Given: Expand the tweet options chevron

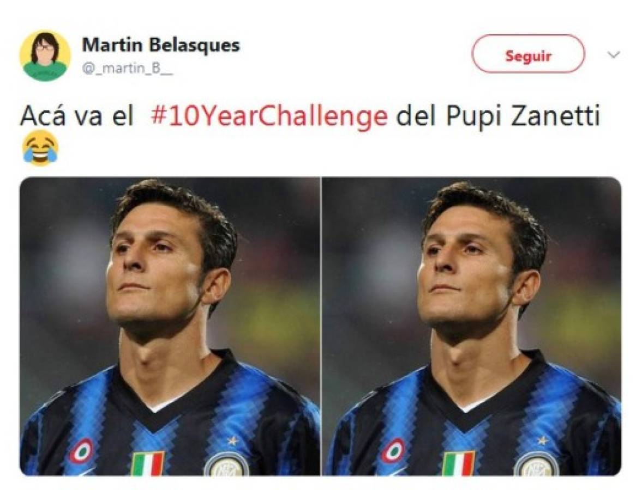Looking at the screenshot, I should (x=614, y=54).
